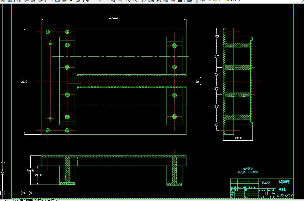Click the 0923813 drawing number text
Viewport: 304px width, 201px height.
coord(285,196)
